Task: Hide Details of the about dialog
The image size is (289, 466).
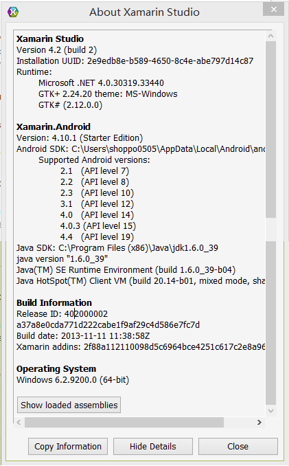Action: (x=153, y=446)
